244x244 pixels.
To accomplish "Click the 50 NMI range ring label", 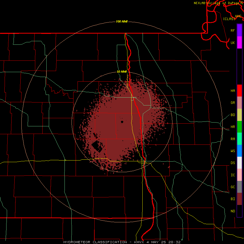I will tap(122, 72).
